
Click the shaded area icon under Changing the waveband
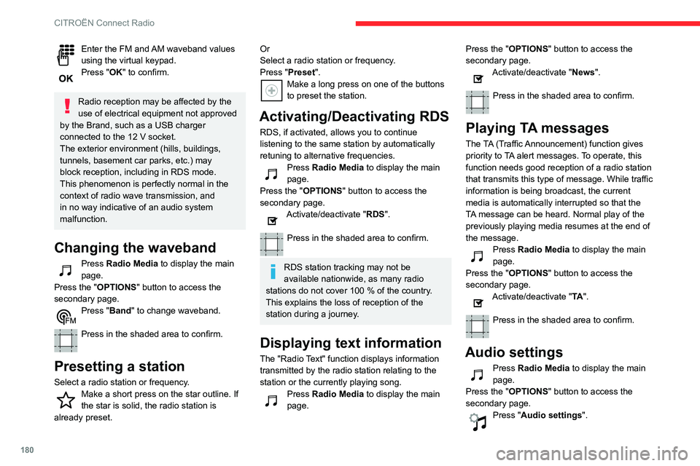(x=65, y=340)
